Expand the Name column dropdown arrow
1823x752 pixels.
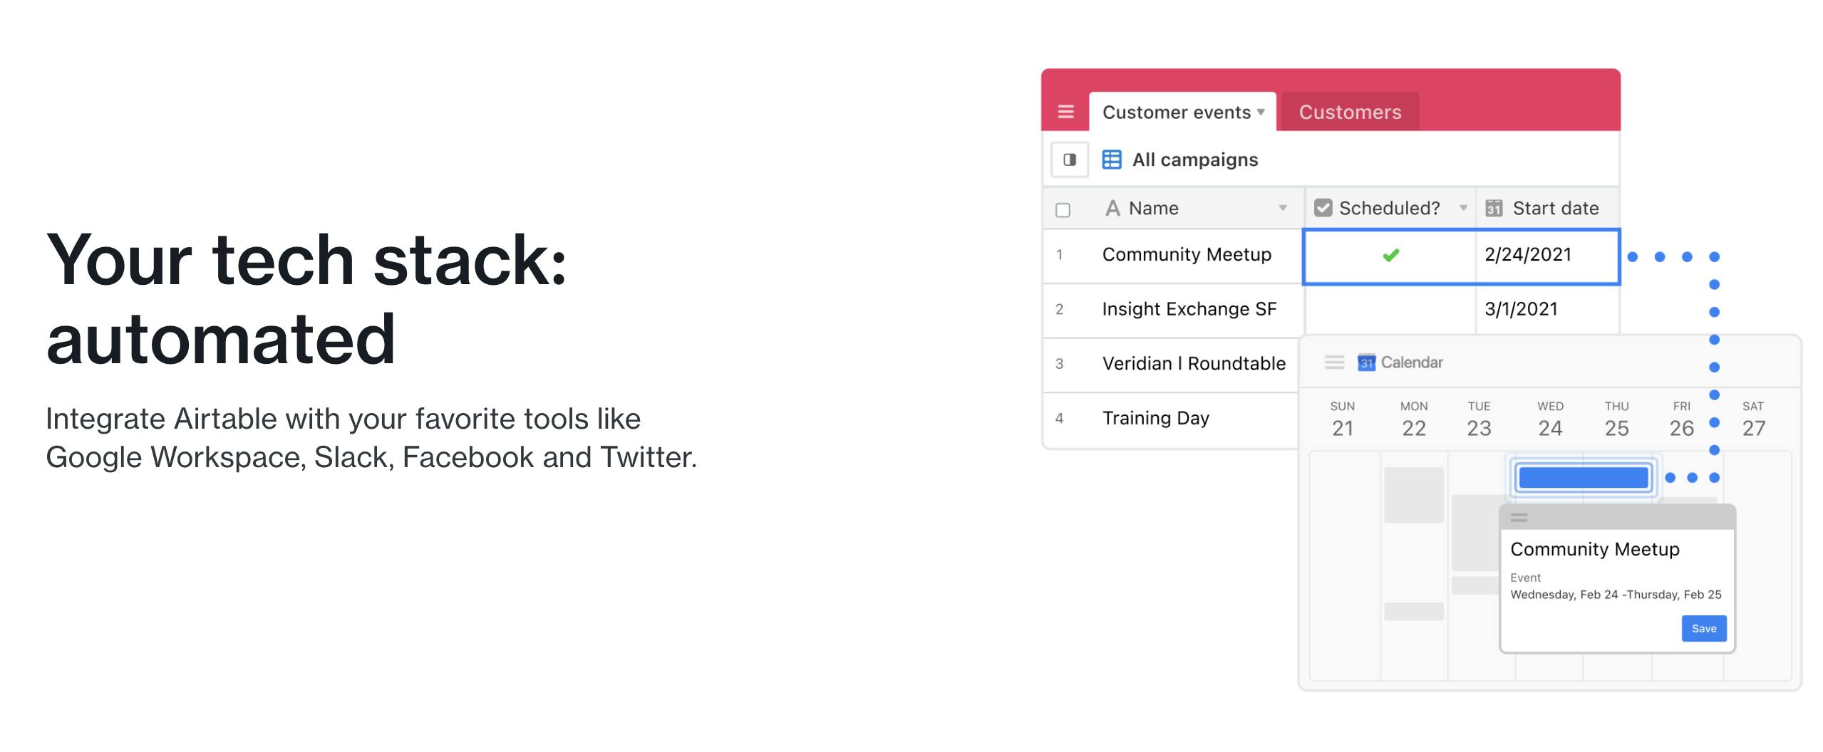[x=1283, y=209]
